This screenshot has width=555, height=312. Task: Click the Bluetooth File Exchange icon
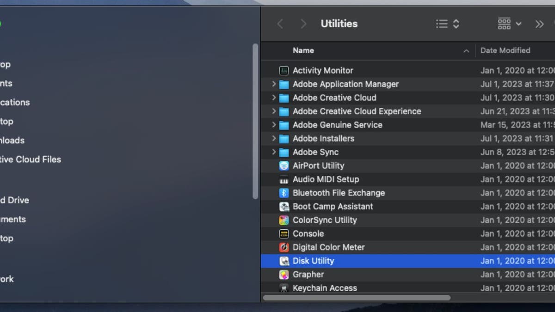tap(284, 193)
